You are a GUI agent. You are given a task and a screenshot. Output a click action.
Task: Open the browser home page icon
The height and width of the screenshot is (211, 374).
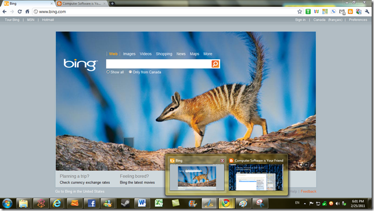tap(27, 11)
